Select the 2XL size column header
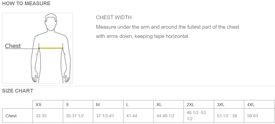 (191, 105)
